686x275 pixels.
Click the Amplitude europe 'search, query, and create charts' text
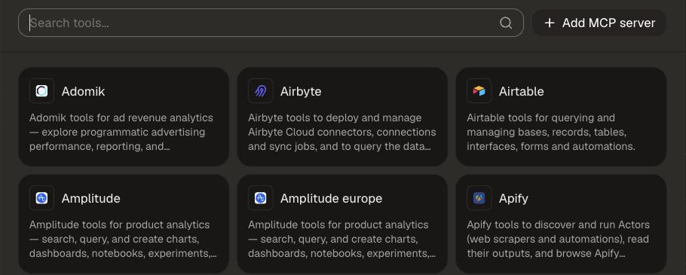pyautogui.click(x=339, y=239)
